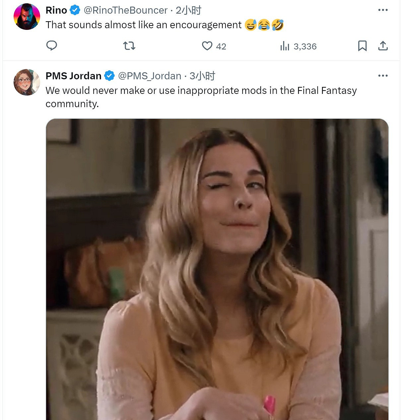The width and height of the screenshot is (403, 420).
Task: Share Rino's tweet
Action: (x=383, y=46)
